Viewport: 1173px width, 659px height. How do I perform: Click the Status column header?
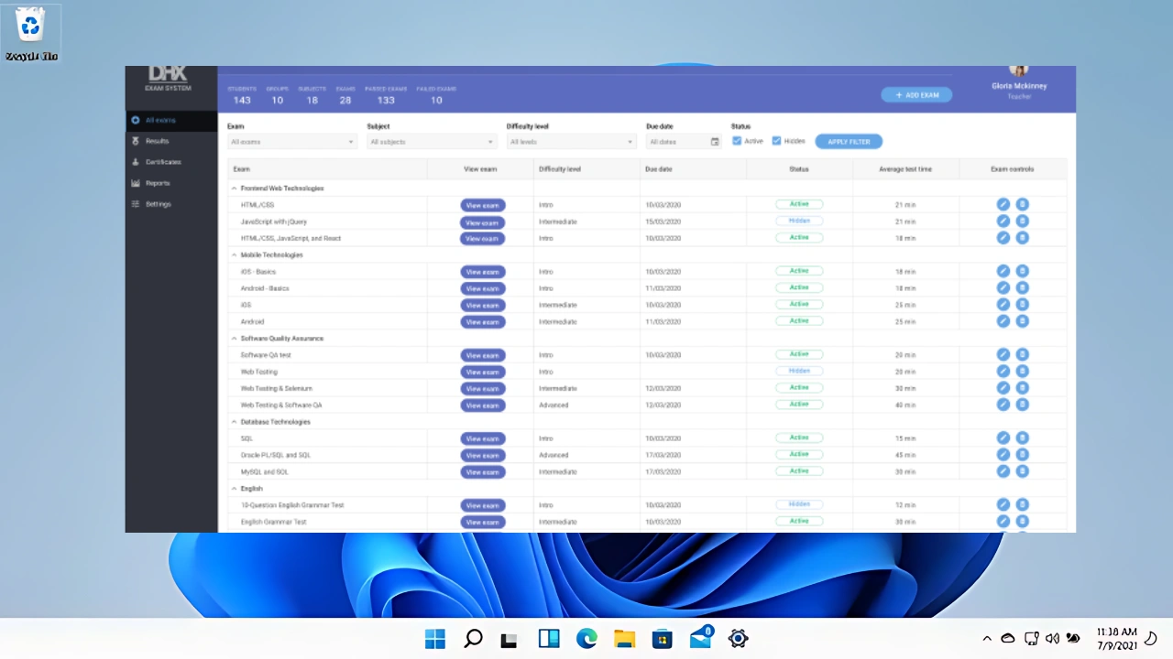pyautogui.click(x=799, y=169)
